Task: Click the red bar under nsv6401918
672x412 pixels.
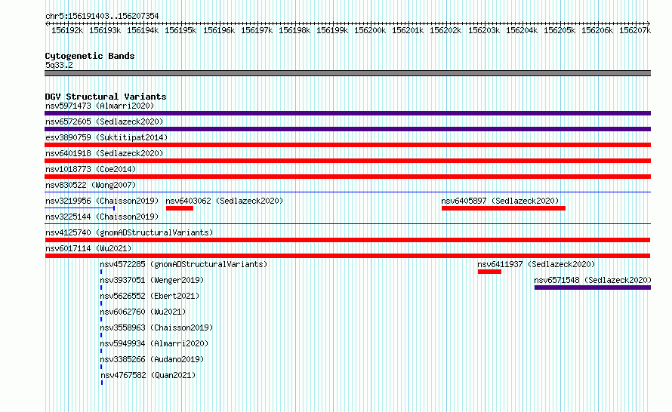Action: coord(347,161)
